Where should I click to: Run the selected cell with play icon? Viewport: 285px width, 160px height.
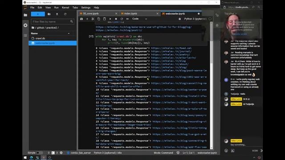(x=110, y=19)
